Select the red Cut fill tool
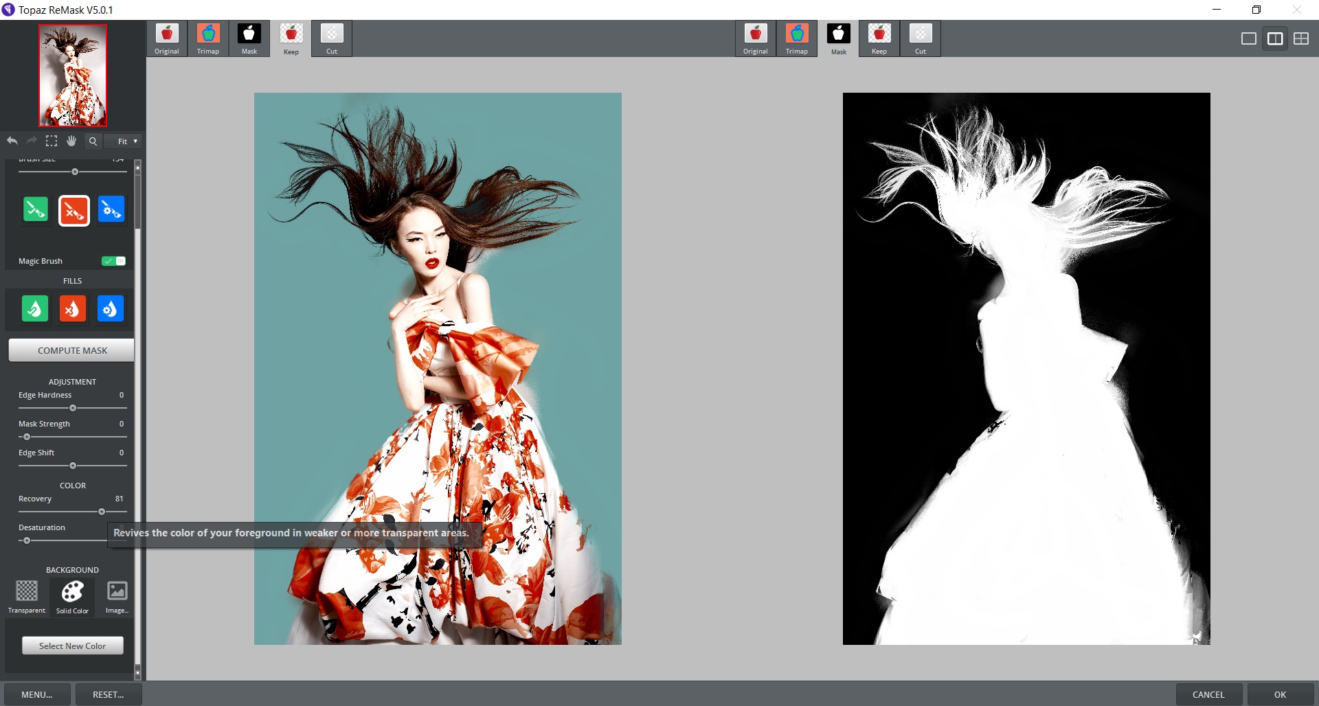Image resolution: width=1319 pixels, height=706 pixels. pos(73,308)
